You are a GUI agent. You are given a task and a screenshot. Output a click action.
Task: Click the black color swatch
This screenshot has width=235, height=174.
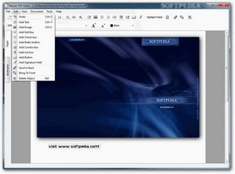click(112, 26)
